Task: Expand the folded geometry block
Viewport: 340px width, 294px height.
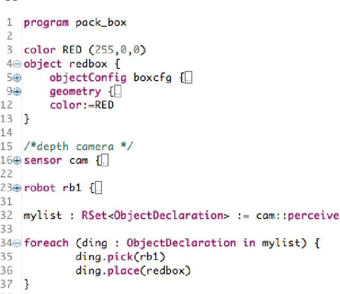Action: click(x=17, y=91)
